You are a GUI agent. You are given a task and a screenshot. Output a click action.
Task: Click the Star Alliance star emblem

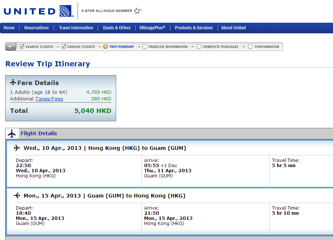[137, 11]
